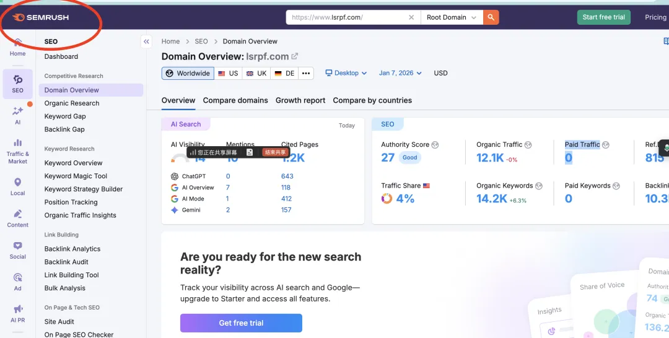Image resolution: width=669 pixels, height=338 pixels.
Task: Open Organic Traffic Insights
Action: [80, 215]
